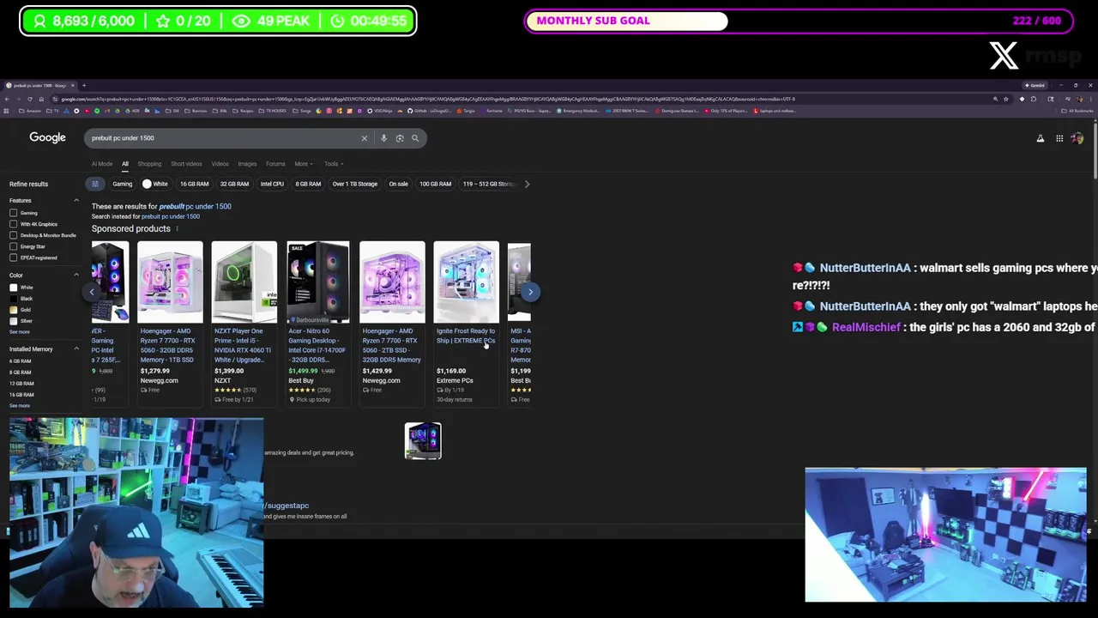The height and width of the screenshot is (618, 1098).
Task: Reload the page in the browser
Action: (x=29, y=99)
